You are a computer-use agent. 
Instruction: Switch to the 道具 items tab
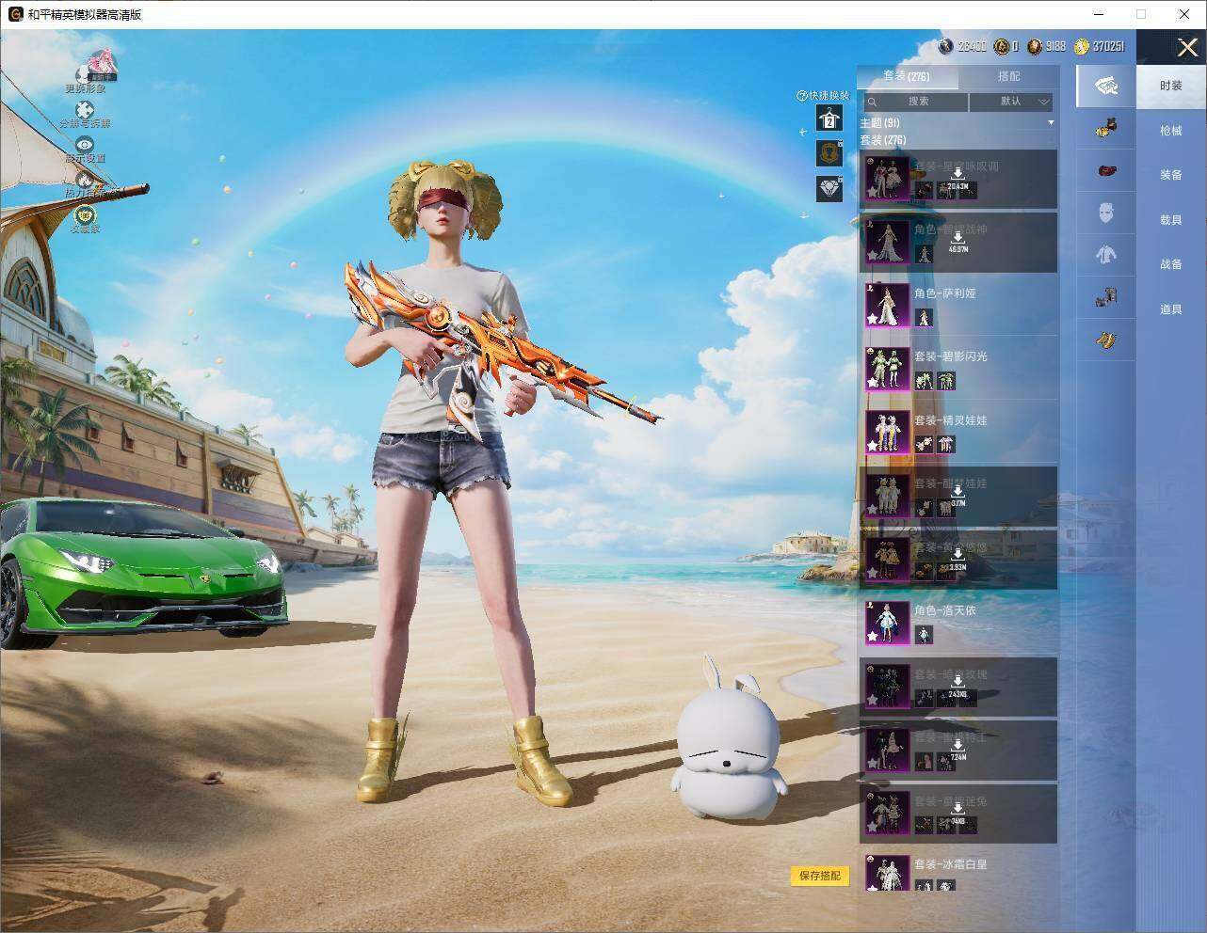(1171, 309)
